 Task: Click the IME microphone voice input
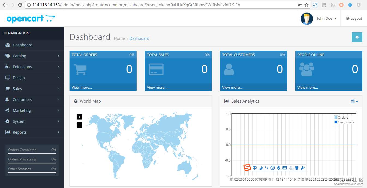279,168
